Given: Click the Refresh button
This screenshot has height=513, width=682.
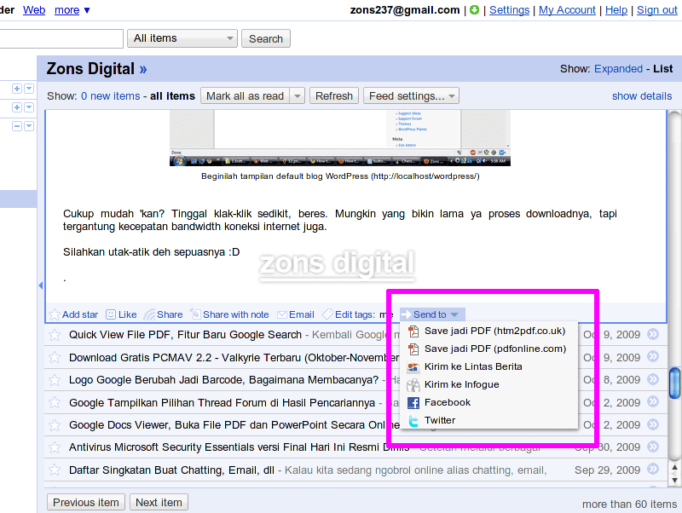Looking at the screenshot, I should click(334, 95).
